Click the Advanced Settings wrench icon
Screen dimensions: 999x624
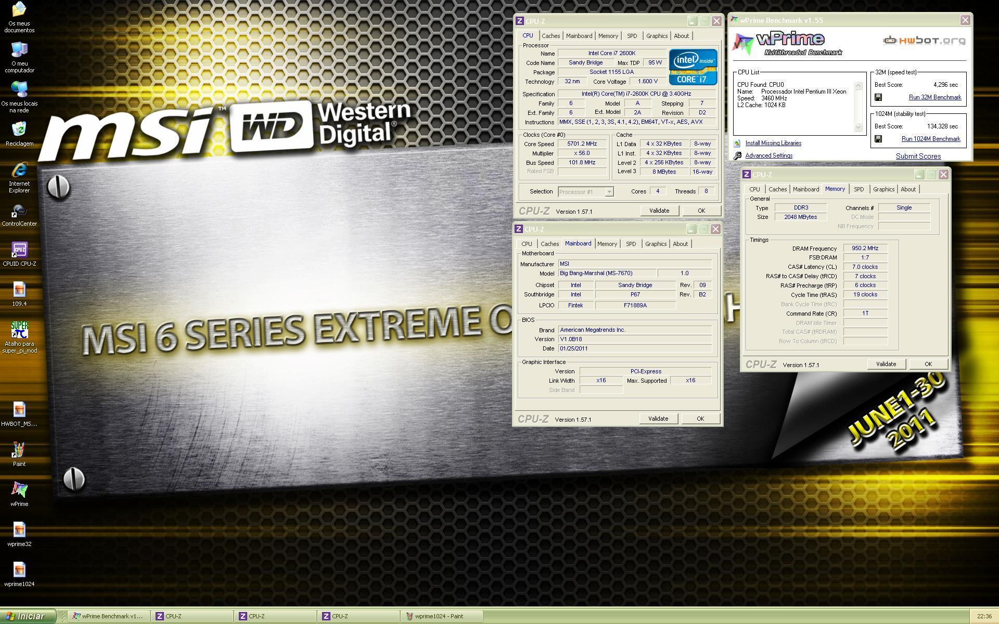point(737,155)
